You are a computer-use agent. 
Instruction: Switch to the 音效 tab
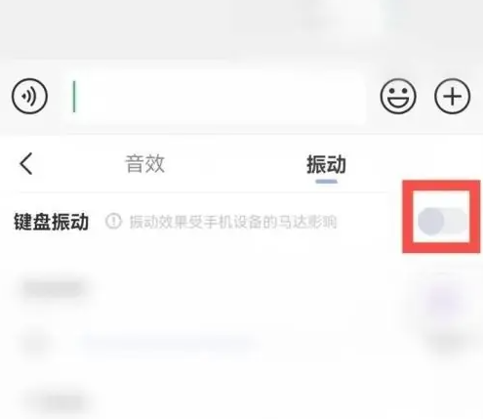click(x=145, y=164)
